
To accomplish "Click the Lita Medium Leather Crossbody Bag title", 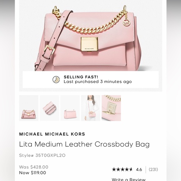I will coord(84,144).
